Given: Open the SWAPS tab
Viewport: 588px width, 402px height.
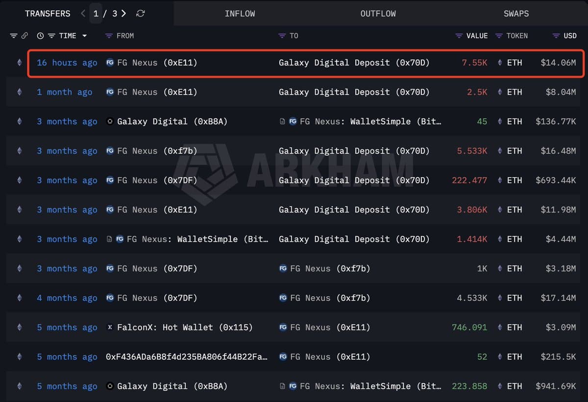Looking at the screenshot, I should pos(516,14).
